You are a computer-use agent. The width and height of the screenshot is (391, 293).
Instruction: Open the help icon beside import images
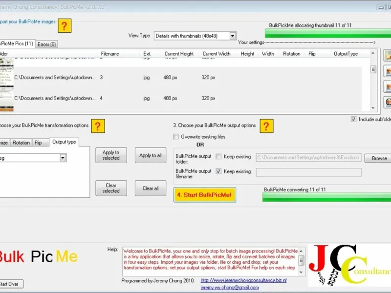[65, 26]
